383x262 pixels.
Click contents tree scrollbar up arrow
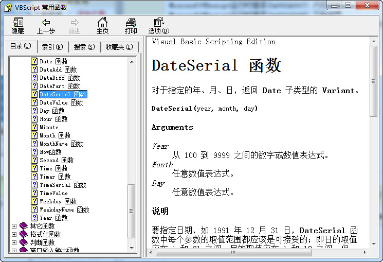(132, 62)
